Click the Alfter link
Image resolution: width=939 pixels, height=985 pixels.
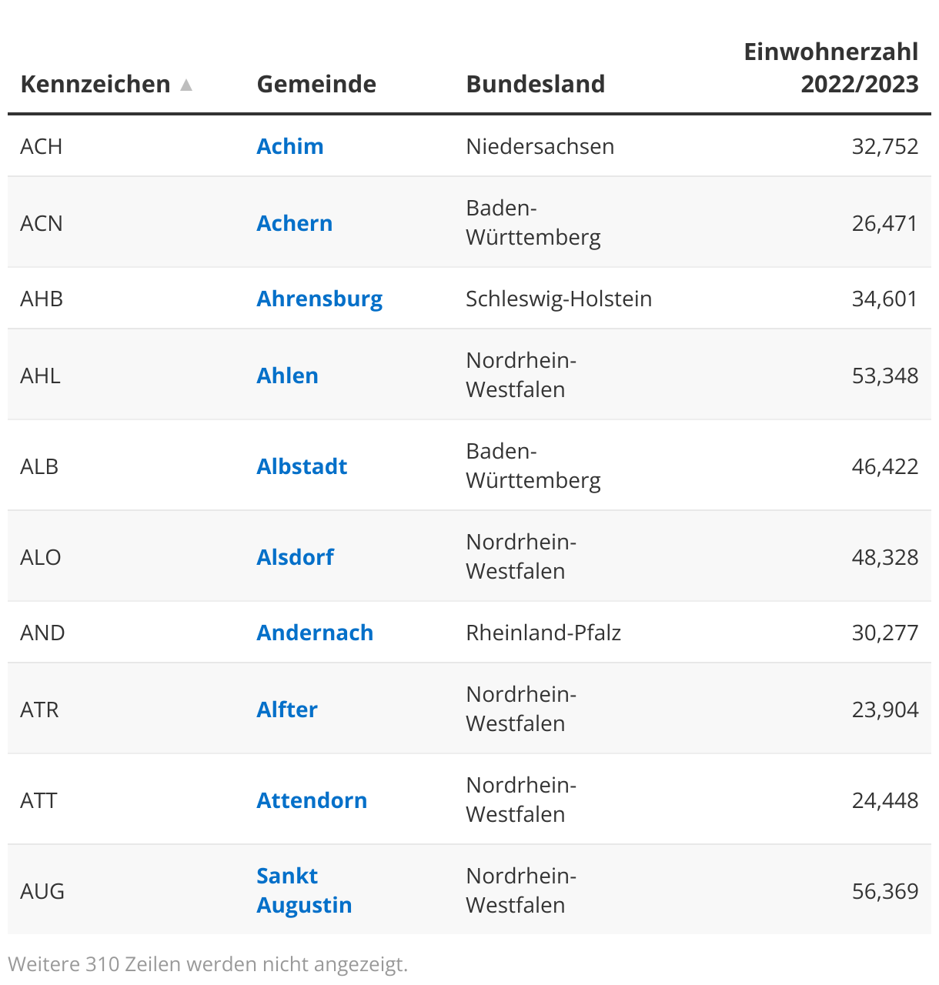287,710
